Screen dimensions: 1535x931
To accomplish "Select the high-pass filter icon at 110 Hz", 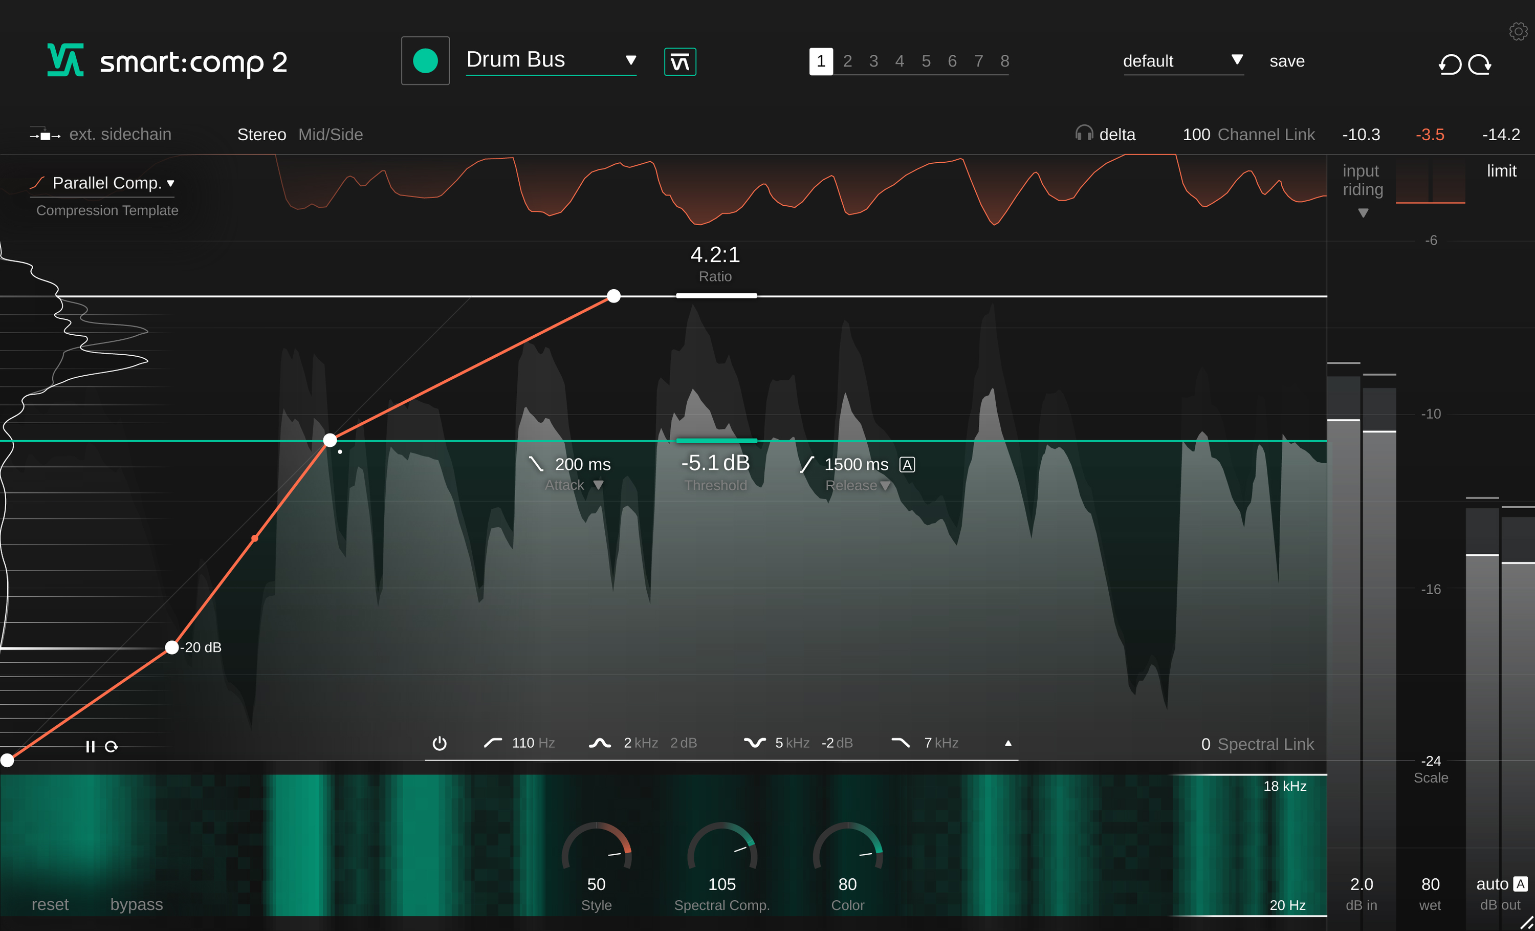I will pyautogui.click(x=492, y=742).
